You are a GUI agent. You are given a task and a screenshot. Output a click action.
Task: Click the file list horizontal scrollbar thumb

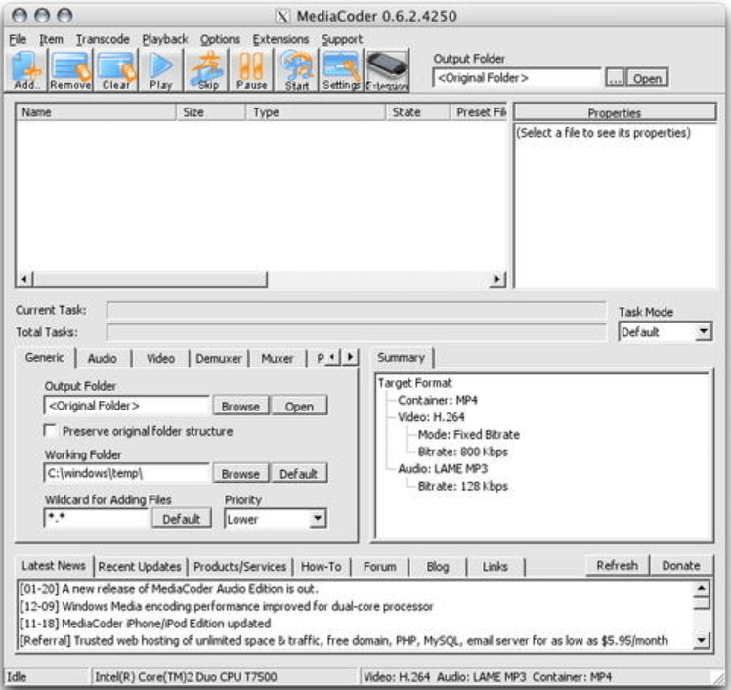click(150, 280)
